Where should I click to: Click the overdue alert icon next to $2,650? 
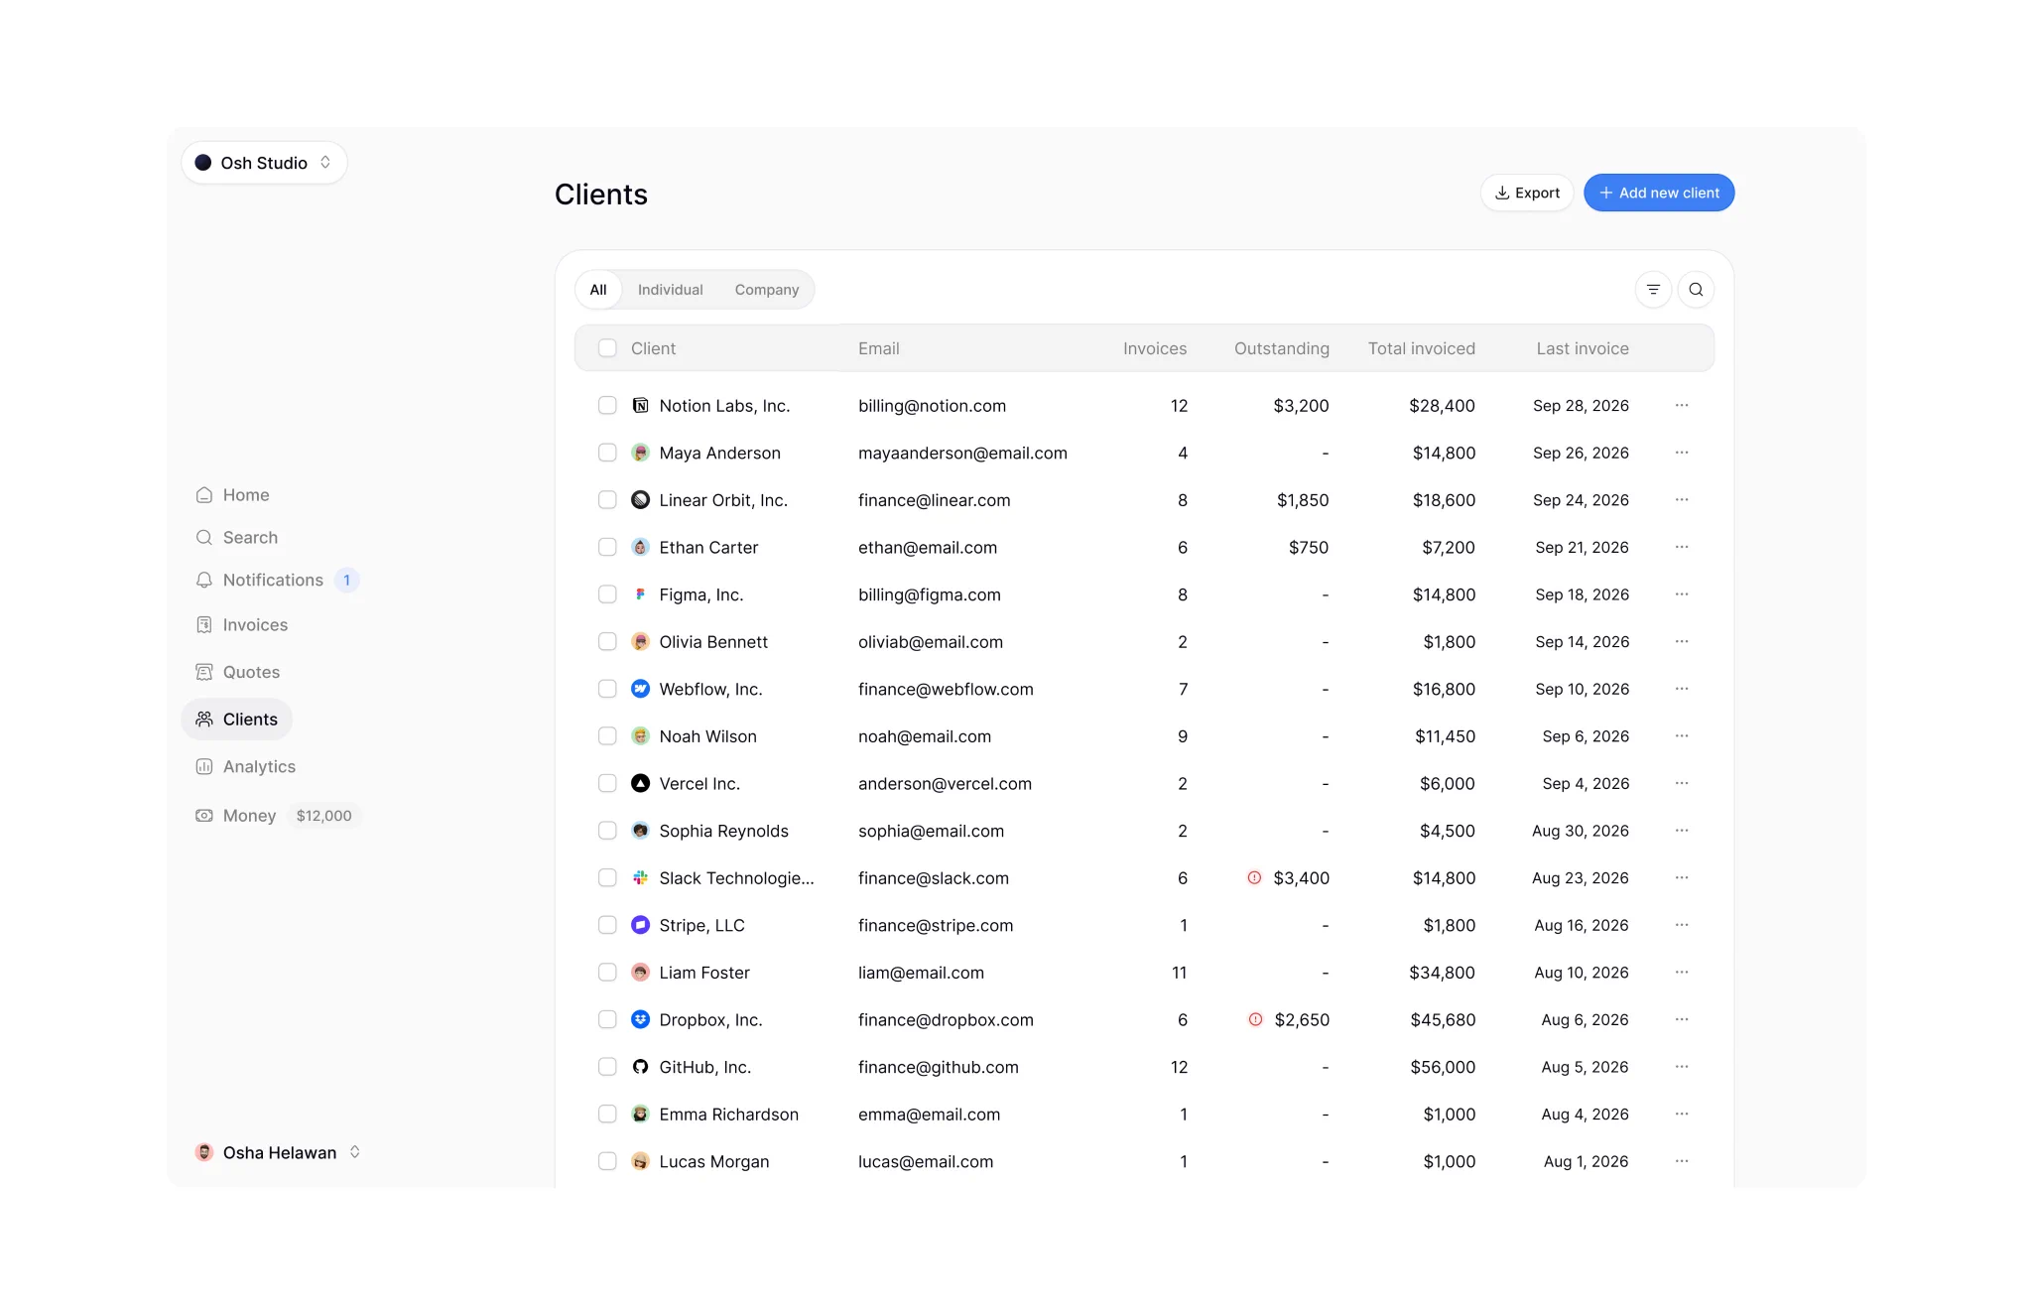[1255, 1019]
